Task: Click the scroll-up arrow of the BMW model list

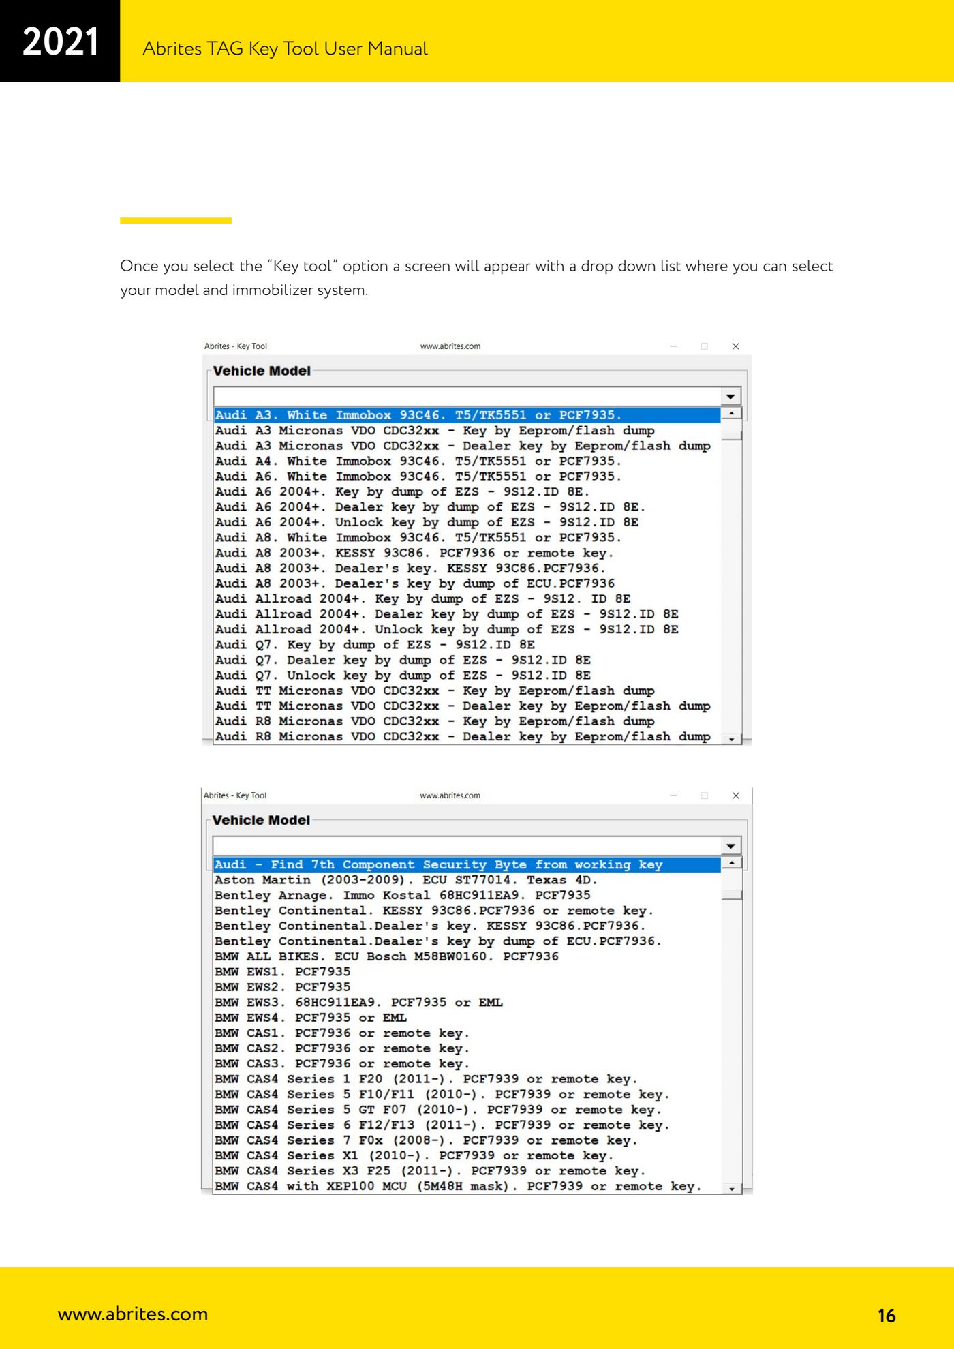Action: [731, 863]
